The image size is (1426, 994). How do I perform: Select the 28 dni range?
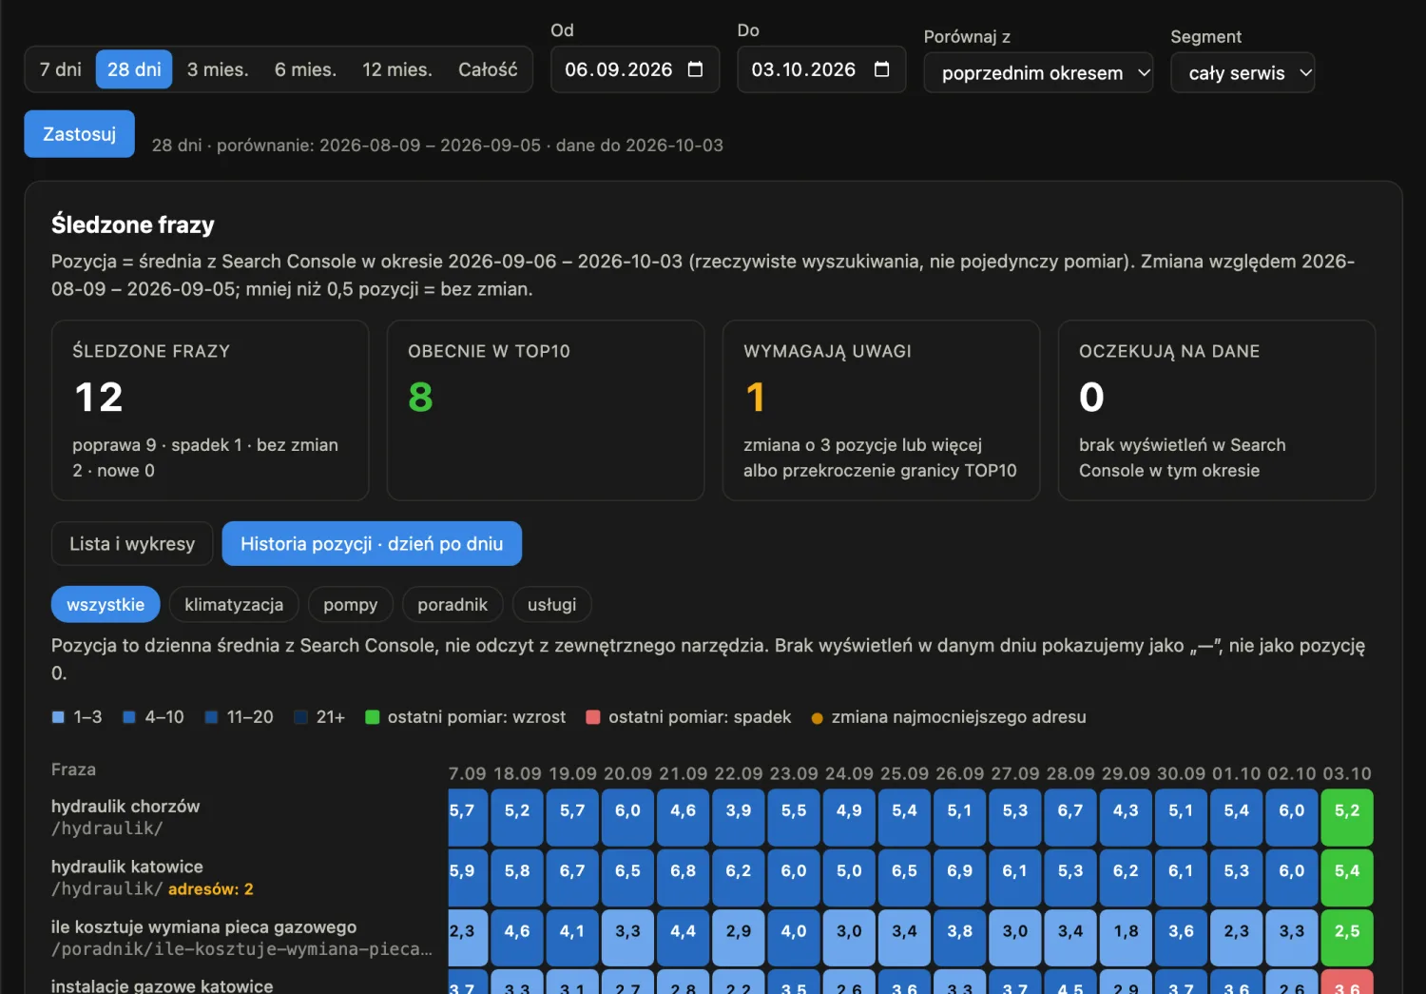pyautogui.click(x=134, y=69)
